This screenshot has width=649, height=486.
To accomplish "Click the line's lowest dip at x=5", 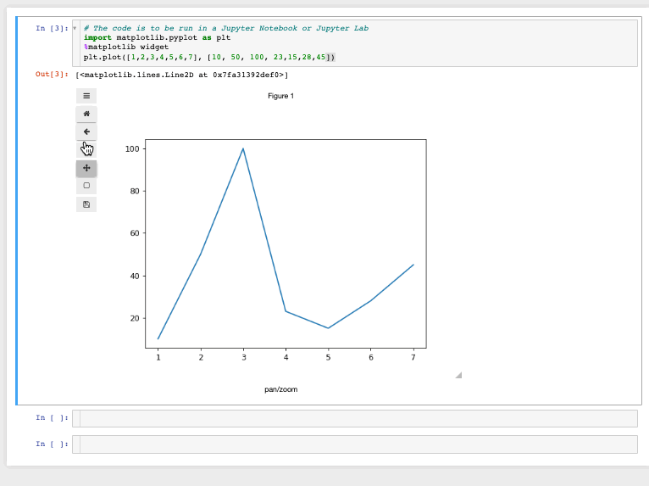I will point(328,327).
